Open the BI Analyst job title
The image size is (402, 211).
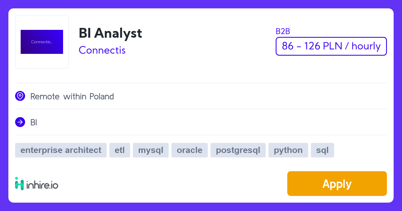pos(110,33)
